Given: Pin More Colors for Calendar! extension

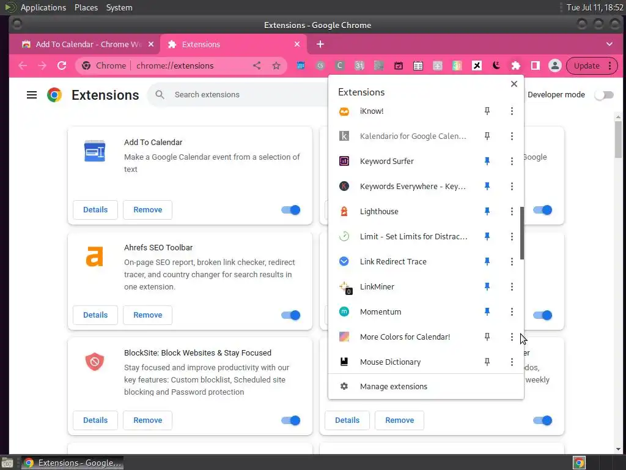Looking at the screenshot, I should tap(487, 337).
